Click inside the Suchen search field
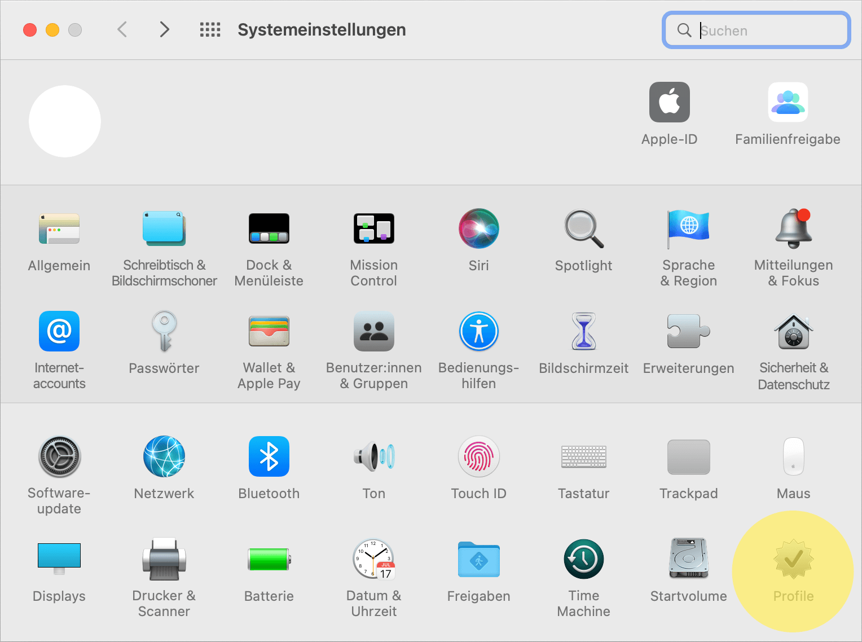This screenshot has height=642, width=862. 756,30
